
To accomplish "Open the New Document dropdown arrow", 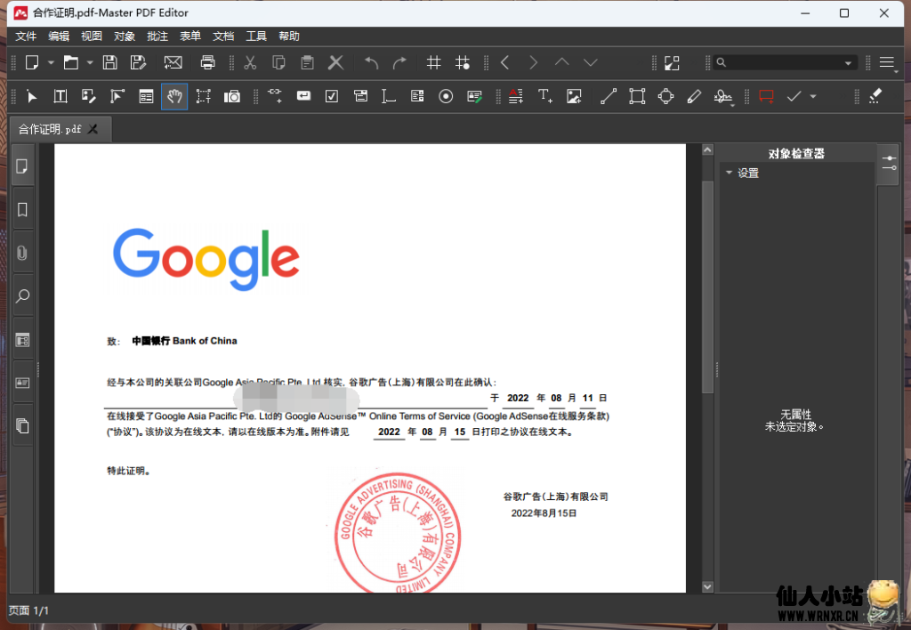I will coord(51,62).
